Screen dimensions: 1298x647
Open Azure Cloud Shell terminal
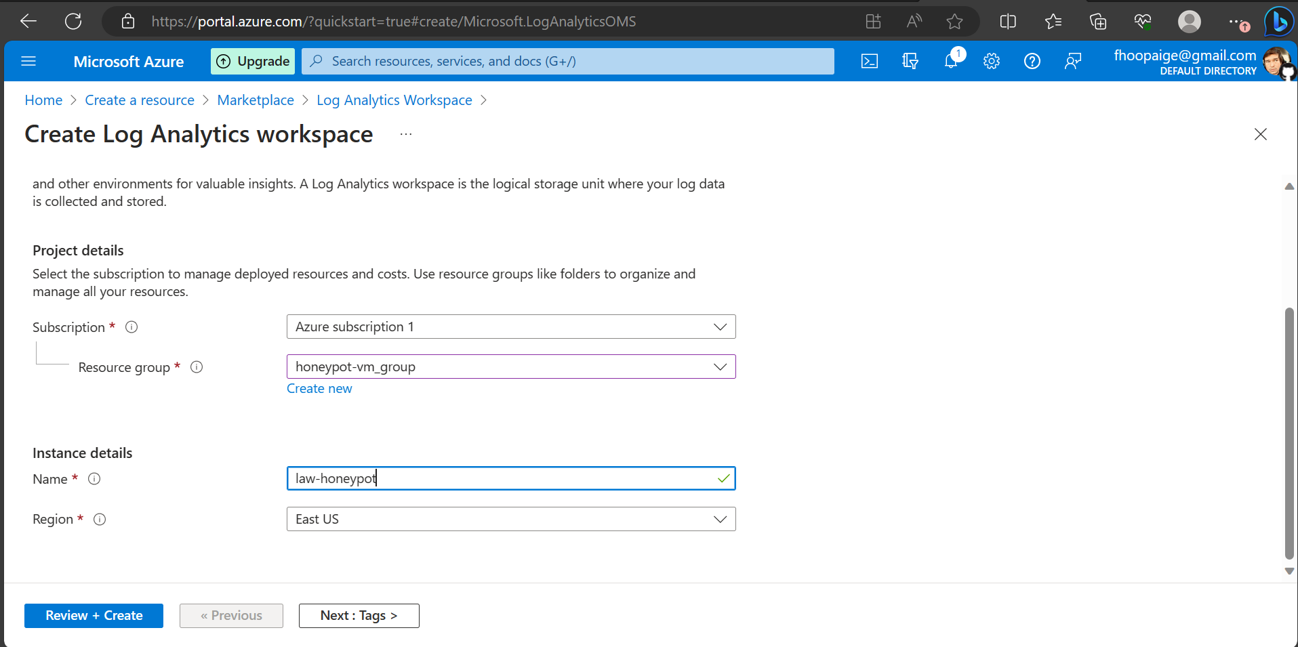point(870,61)
